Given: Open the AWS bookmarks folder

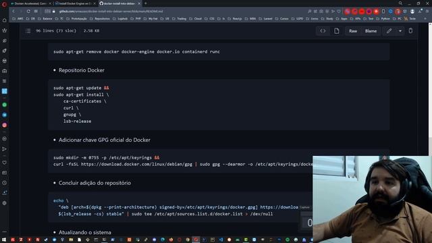Looking at the screenshot, I should [x=18, y=19].
